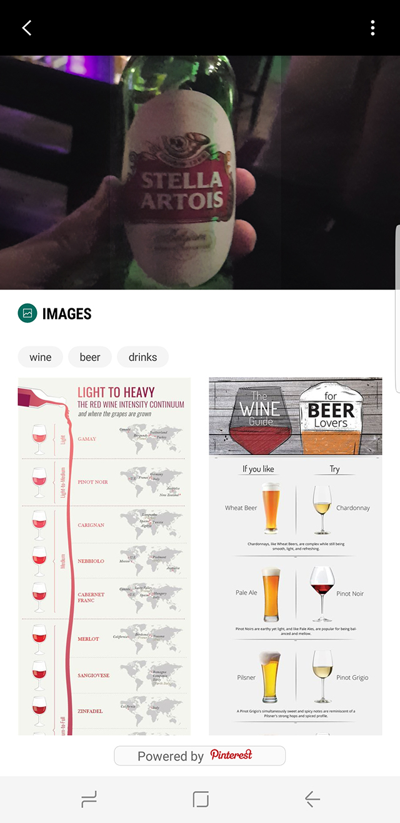The image size is (400, 823).
Task: Tap the Stella Artois bottle photo
Action: click(x=200, y=173)
